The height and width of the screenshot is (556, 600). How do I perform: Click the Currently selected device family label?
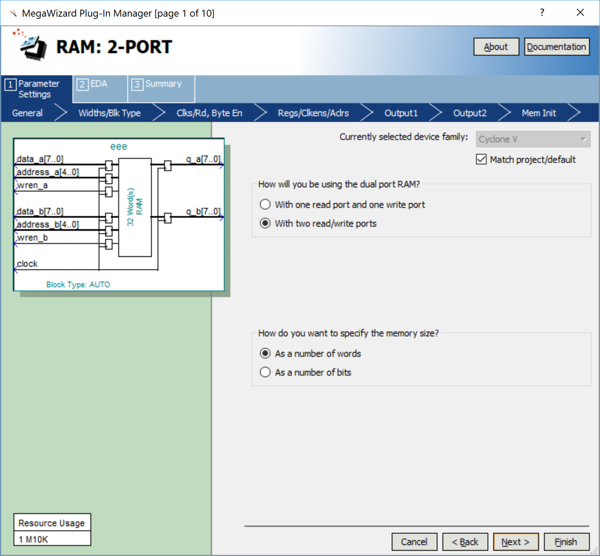(x=404, y=137)
